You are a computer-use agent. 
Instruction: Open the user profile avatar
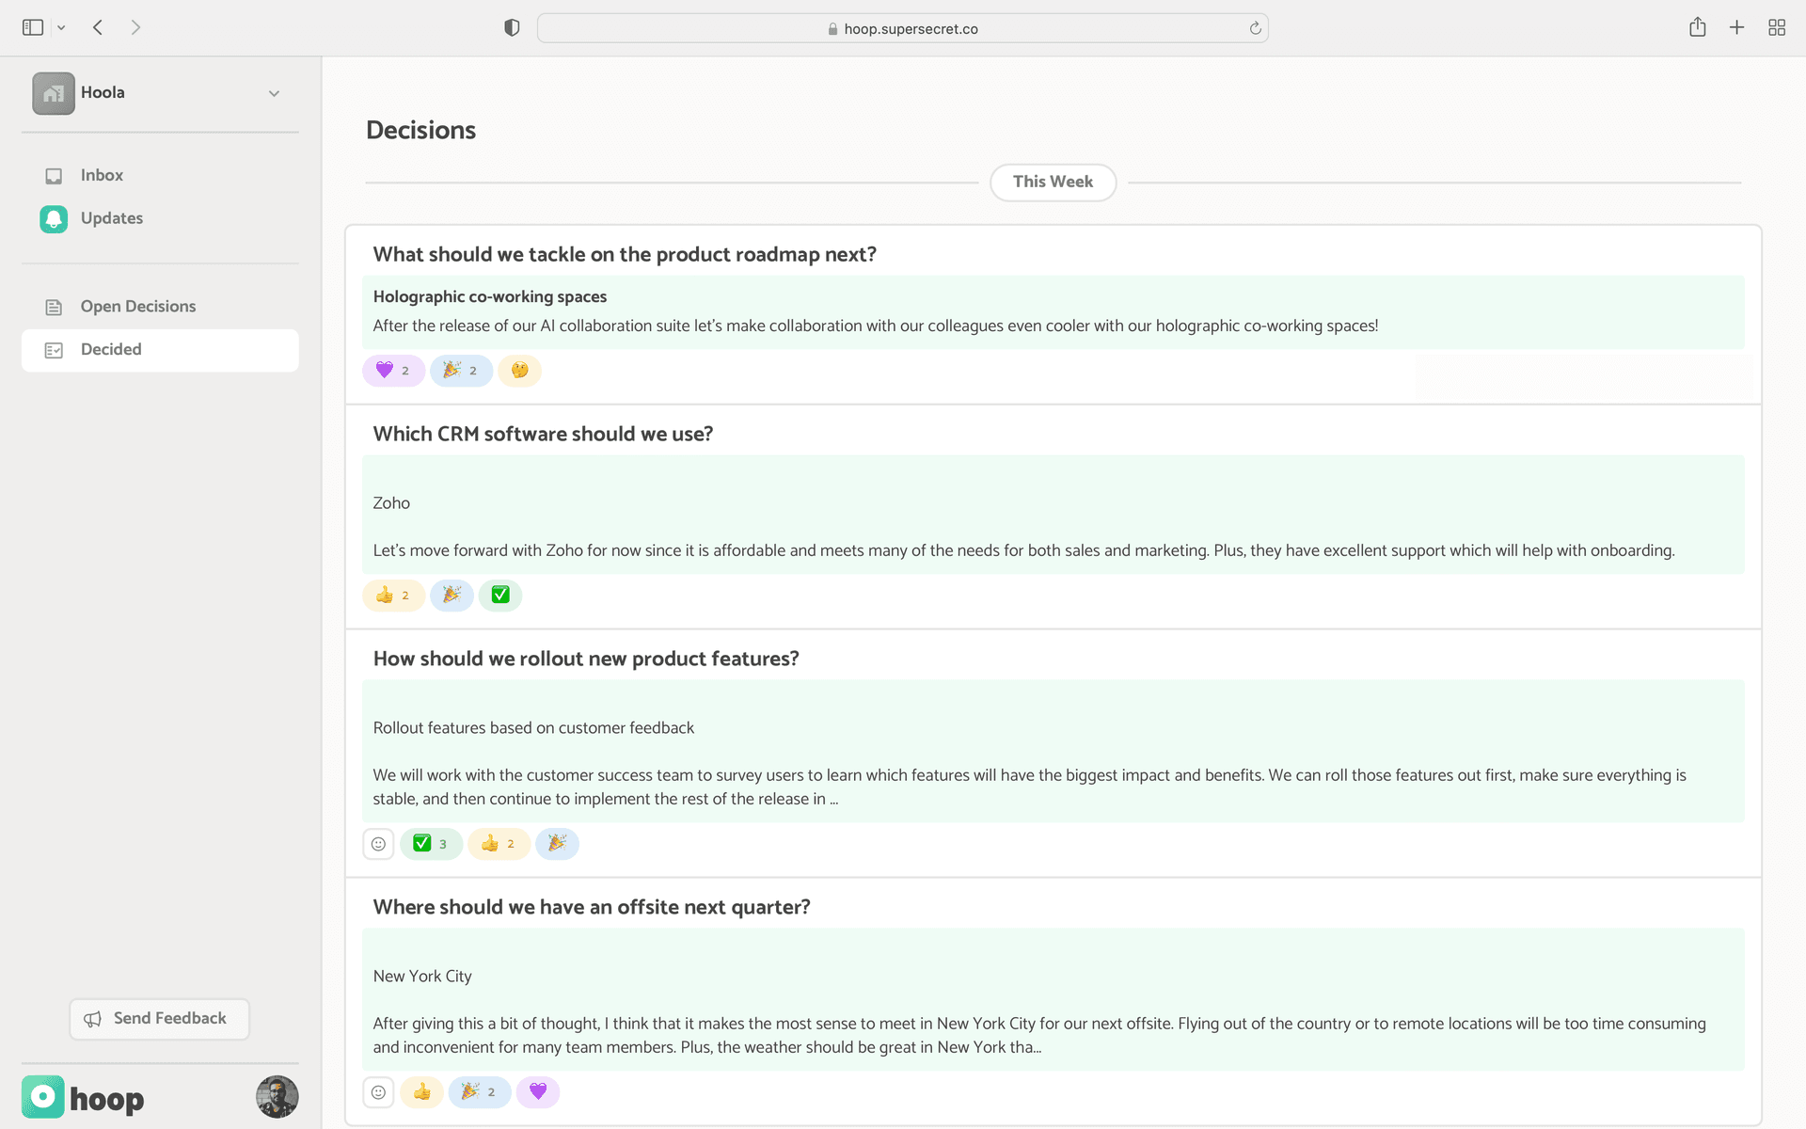(277, 1097)
